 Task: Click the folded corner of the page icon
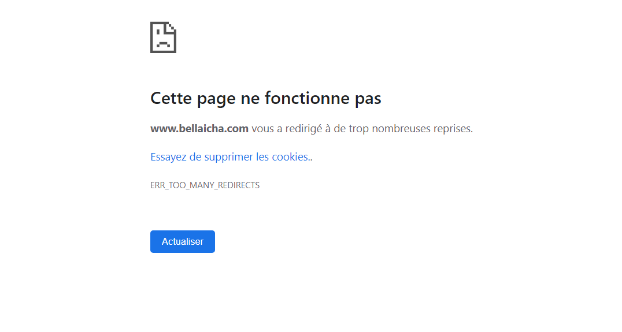coord(171,27)
